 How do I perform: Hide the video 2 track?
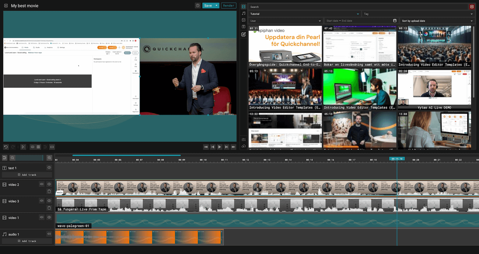[49, 184]
